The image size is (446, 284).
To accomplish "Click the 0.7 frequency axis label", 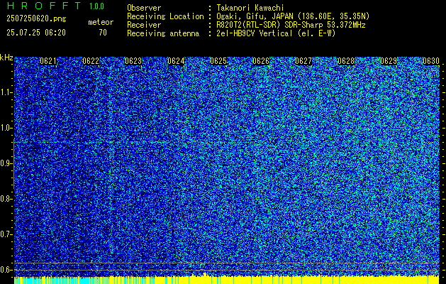I will point(6,234).
